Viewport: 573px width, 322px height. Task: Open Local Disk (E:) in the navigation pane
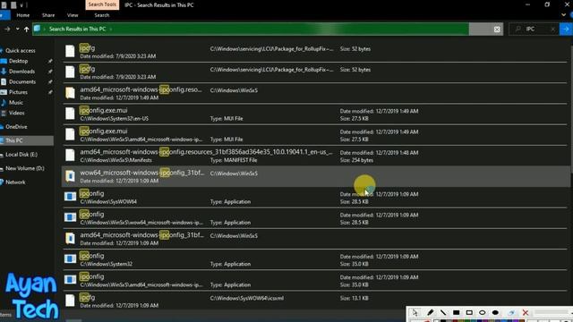point(21,155)
